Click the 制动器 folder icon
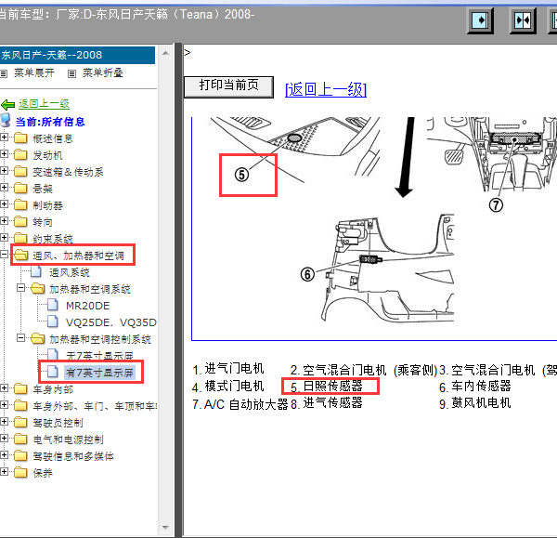The image size is (557, 538). [x=20, y=204]
